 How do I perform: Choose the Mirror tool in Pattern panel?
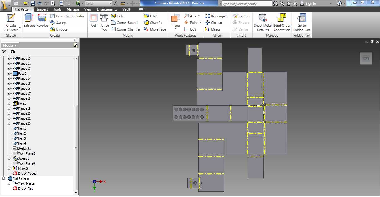click(x=212, y=29)
